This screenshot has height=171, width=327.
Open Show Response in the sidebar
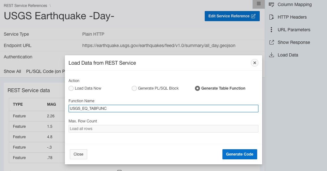tap(294, 43)
